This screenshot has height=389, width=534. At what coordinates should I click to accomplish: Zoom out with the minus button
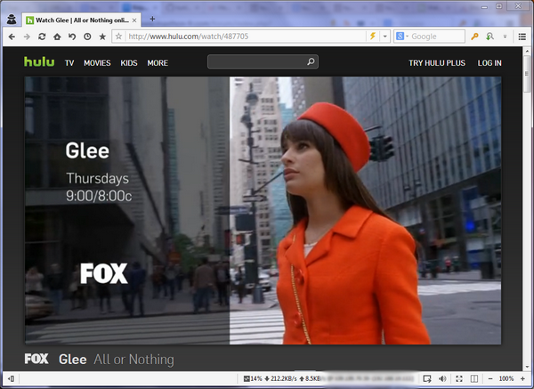click(490, 378)
